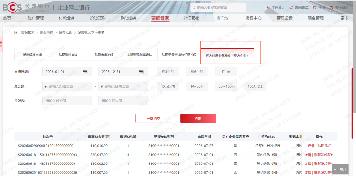
Task: Switch to the 授信额度申请 tab
Action: 32,55
